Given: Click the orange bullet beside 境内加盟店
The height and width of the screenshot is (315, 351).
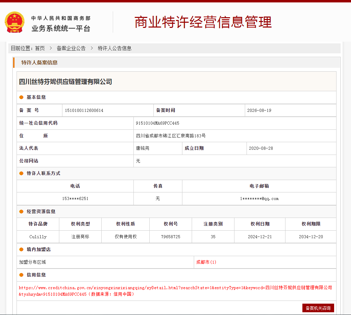Looking at the screenshot, I should click(x=21, y=249).
